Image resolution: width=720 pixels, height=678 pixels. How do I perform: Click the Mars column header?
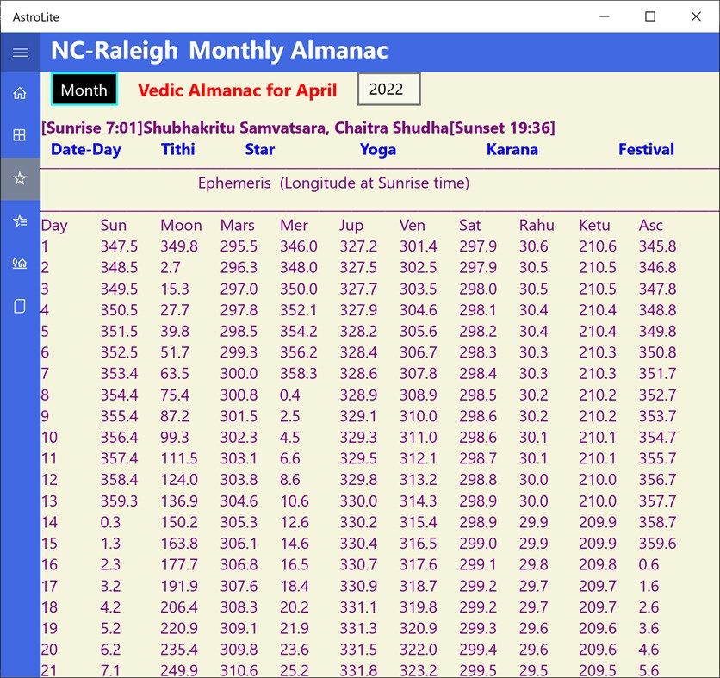(x=237, y=225)
